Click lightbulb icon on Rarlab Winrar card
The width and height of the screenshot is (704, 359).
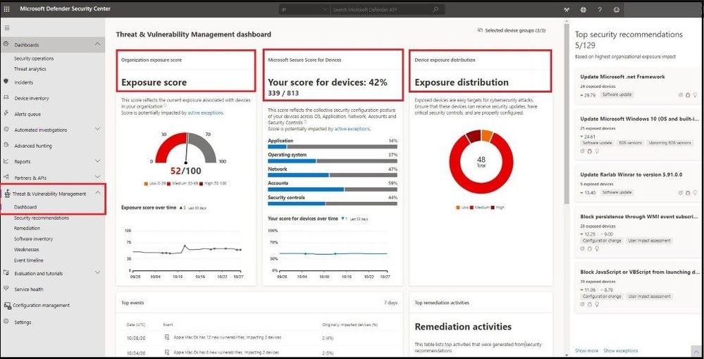(x=695, y=192)
